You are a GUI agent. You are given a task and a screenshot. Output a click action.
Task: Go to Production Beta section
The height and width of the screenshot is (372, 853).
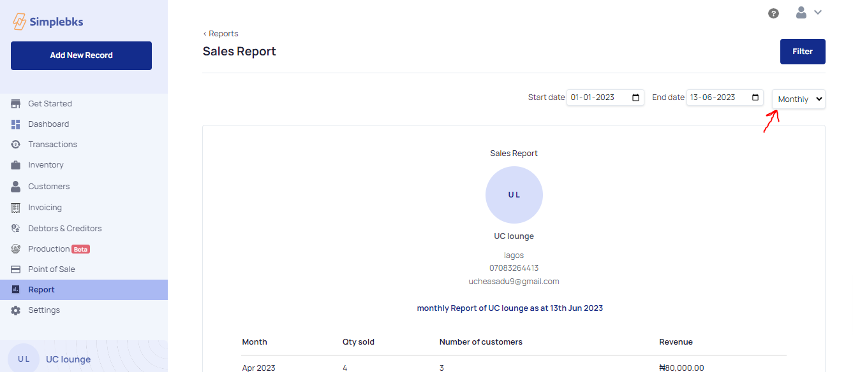pyautogui.click(x=49, y=249)
